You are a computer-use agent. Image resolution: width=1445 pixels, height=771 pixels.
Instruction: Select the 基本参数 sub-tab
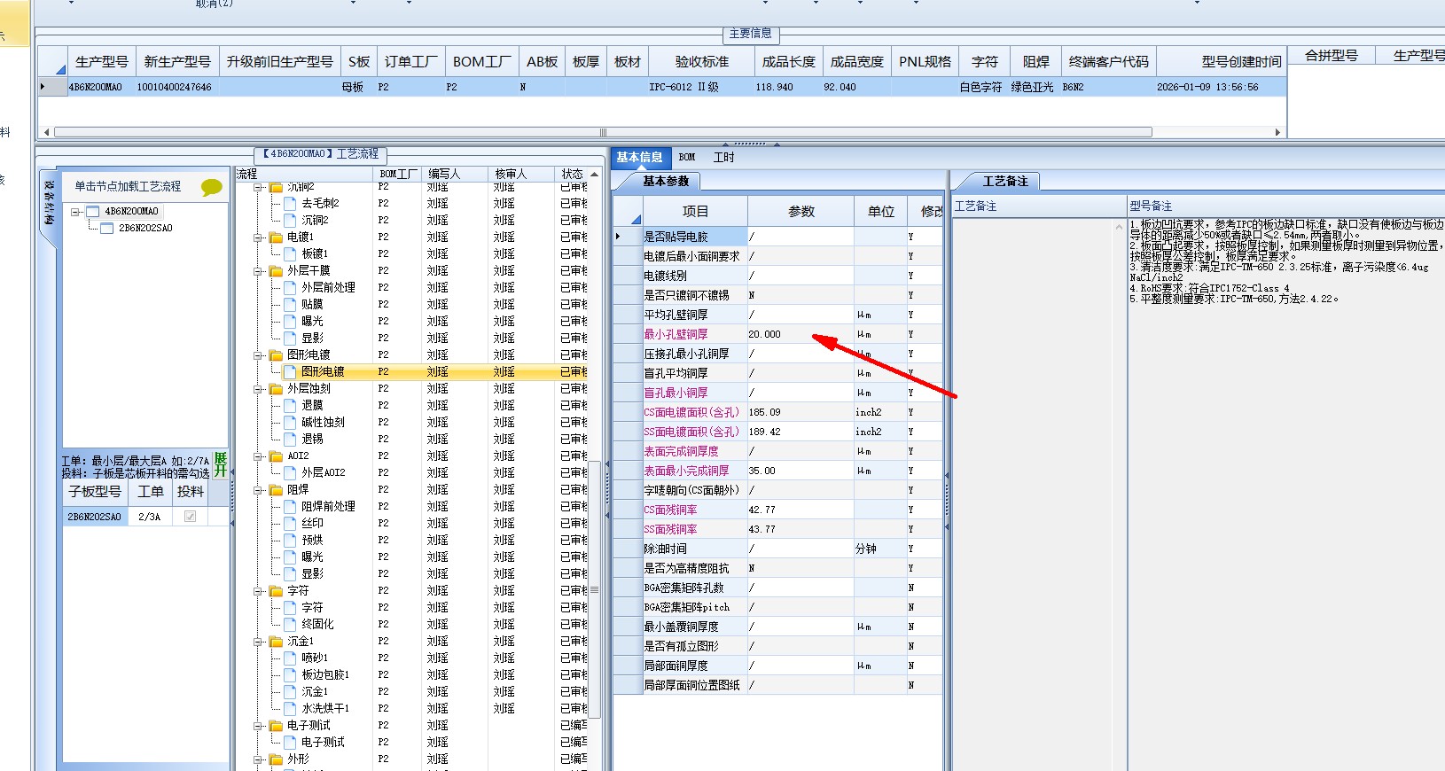point(666,182)
